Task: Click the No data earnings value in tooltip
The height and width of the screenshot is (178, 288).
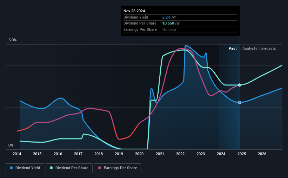Action: click(x=169, y=29)
